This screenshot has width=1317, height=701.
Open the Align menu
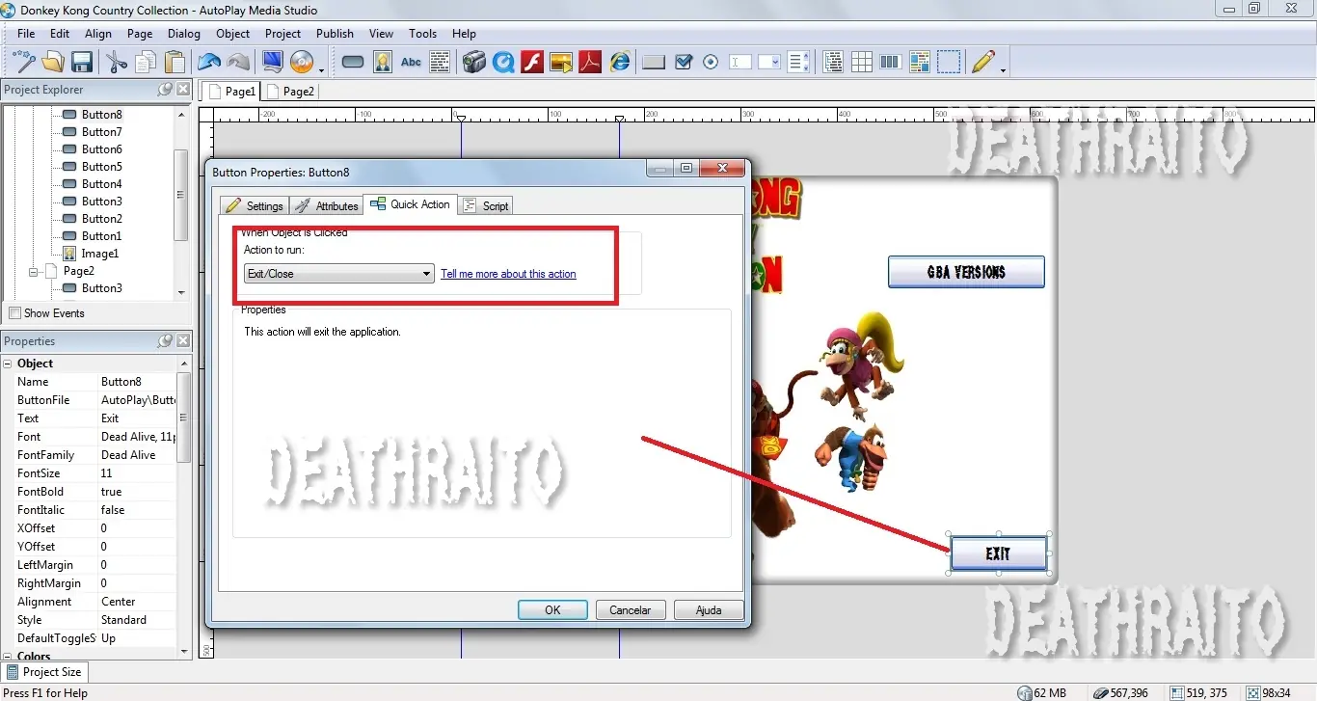[98, 33]
